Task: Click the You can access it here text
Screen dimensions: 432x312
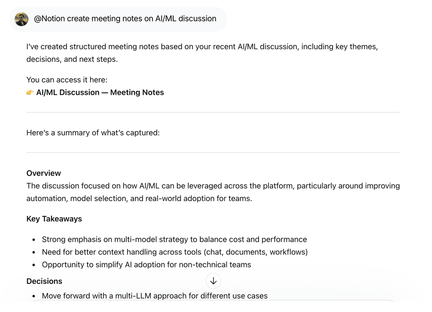Action: pos(67,80)
